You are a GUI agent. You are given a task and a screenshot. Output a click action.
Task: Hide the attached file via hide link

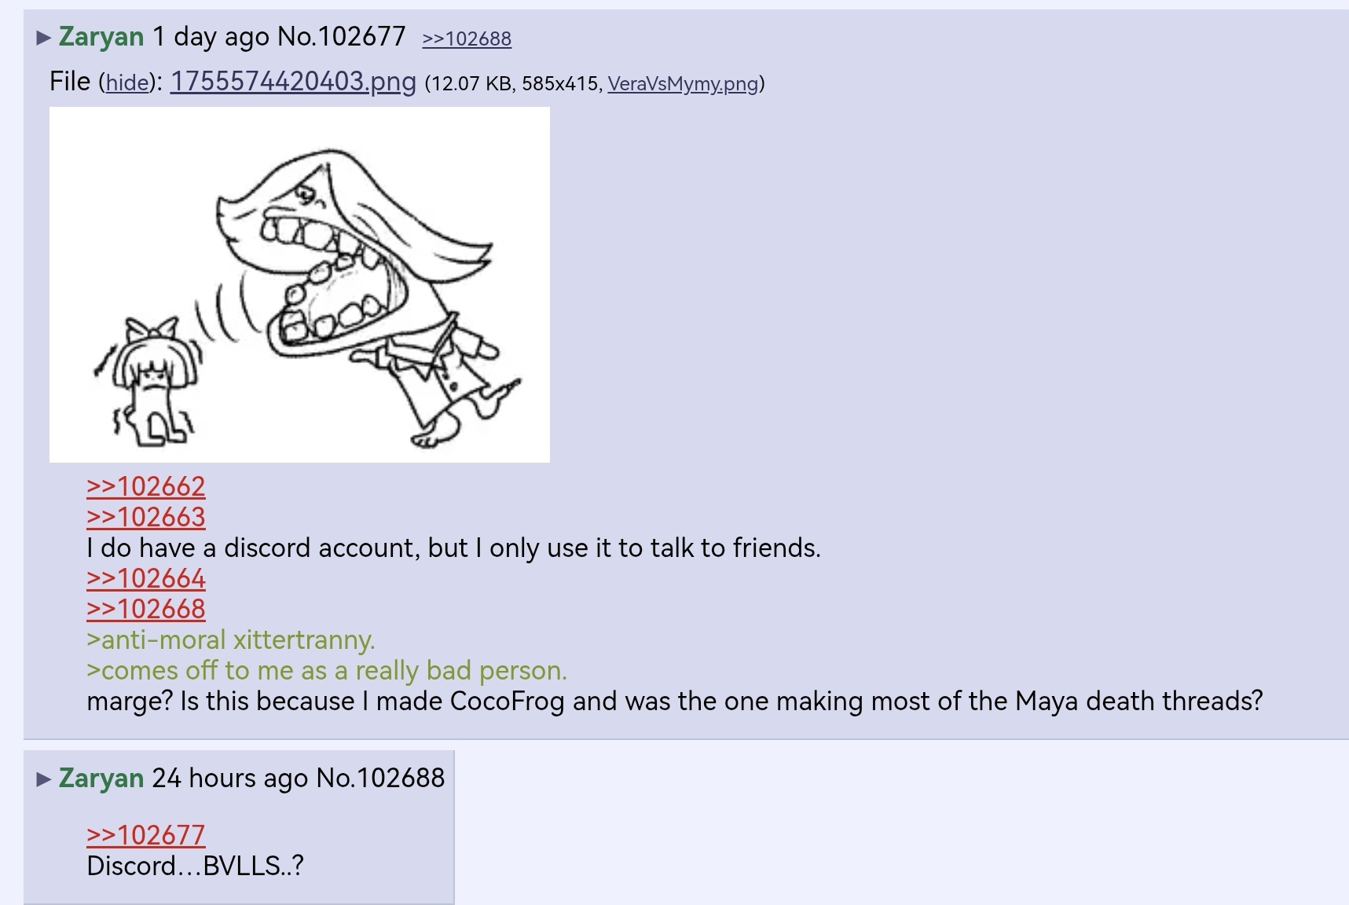tap(127, 82)
